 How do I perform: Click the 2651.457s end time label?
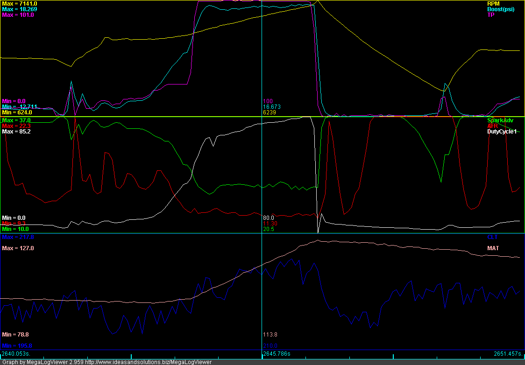[509, 353]
